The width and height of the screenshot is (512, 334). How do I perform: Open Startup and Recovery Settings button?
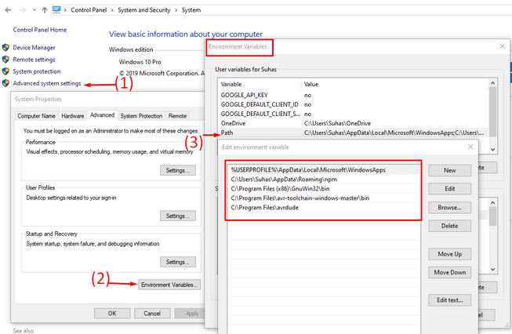tap(178, 262)
